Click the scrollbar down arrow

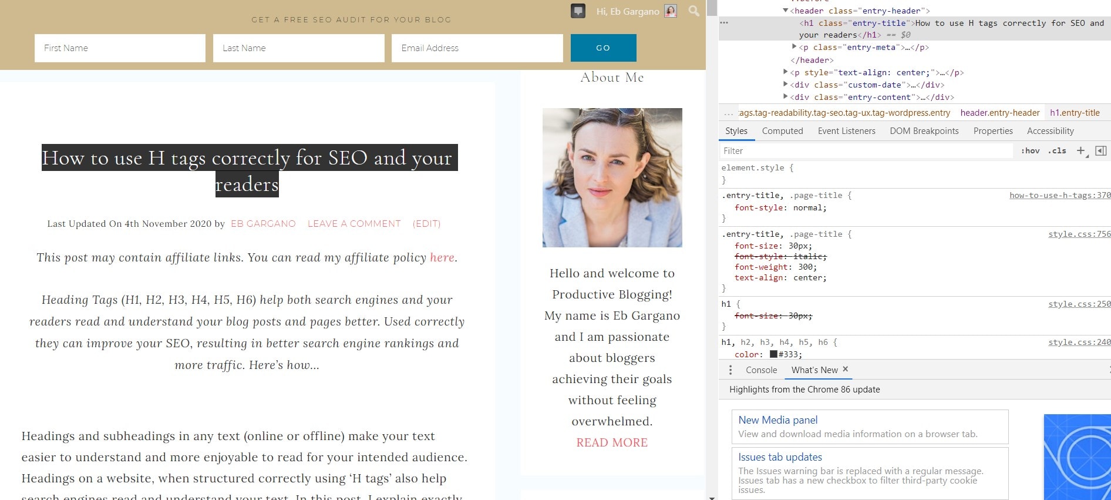(711, 497)
